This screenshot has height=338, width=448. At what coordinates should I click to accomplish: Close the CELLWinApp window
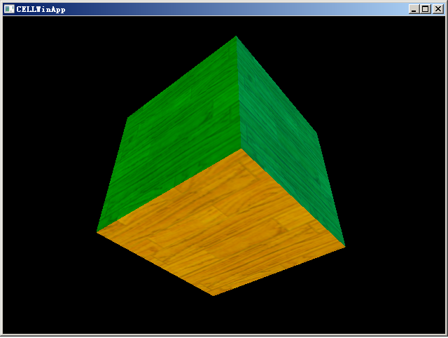click(x=438, y=9)
